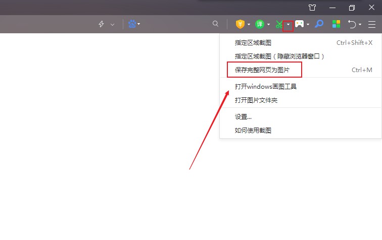Expand the game controller dropdown arrow
Viewport: 382px width, 240px height.
(308, 24)
